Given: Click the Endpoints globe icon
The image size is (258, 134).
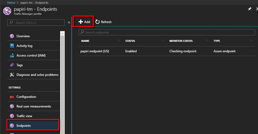Looking at the screenshot, I should click(x=12, y=126).
